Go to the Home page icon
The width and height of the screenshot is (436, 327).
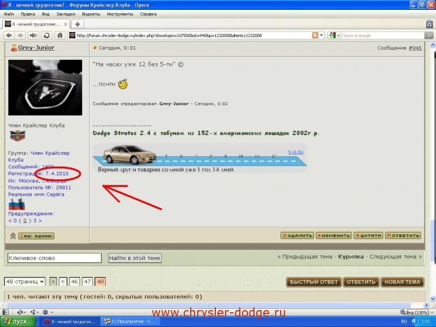click(60, 35)
